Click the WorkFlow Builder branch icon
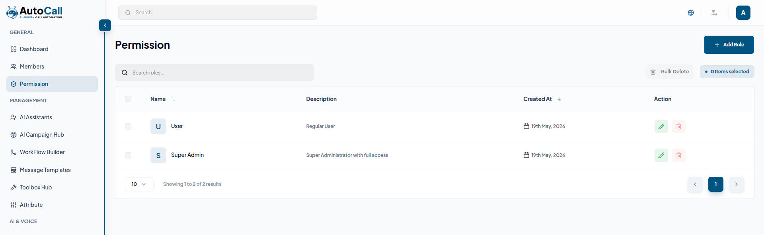764x235 pixels. coord(14,152)
